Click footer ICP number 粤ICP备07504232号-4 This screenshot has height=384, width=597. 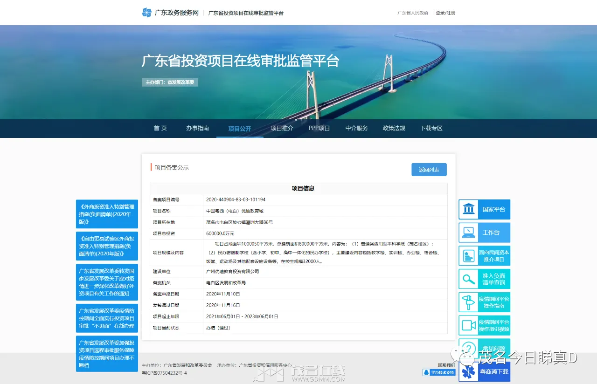click(164, 373)
